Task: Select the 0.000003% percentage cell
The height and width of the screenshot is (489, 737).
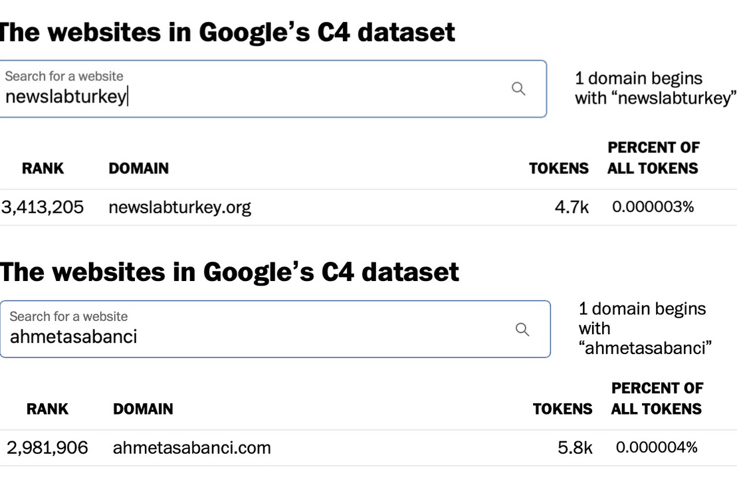Action: [653, 207]
